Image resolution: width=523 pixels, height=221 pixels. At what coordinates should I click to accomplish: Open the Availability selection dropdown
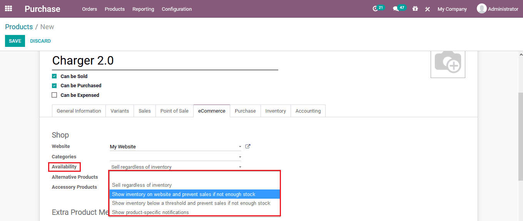click(x=175, y=167)
